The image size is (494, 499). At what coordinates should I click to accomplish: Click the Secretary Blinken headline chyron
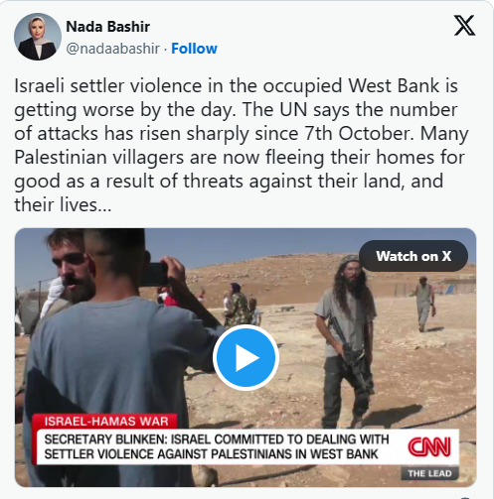pyautogui.click(x=217, y=446)
